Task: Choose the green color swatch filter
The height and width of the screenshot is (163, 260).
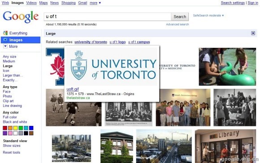Action: [x=21, y=128]
